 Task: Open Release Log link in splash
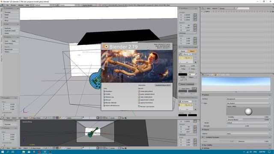point(110,97)
